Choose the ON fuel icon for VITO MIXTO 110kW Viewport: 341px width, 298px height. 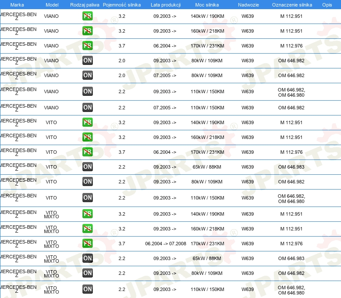coord(87,289)
